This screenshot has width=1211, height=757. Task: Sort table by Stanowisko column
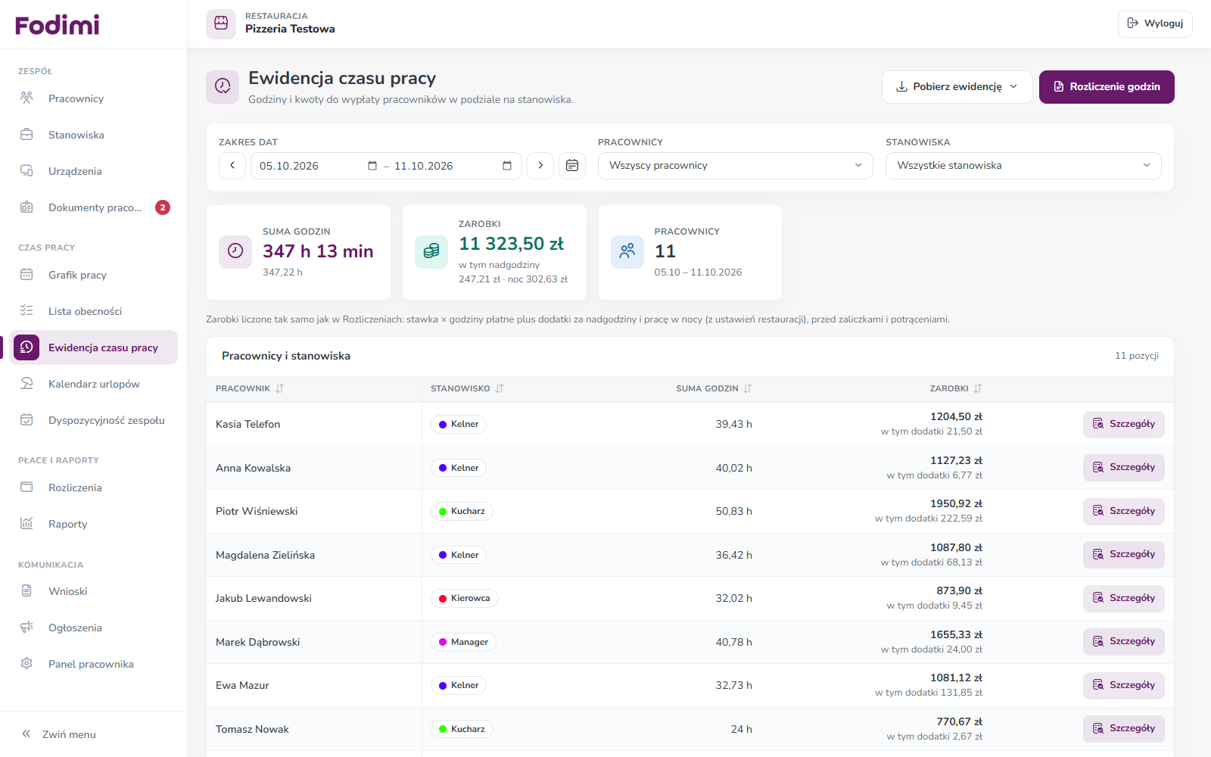[467, 388]
